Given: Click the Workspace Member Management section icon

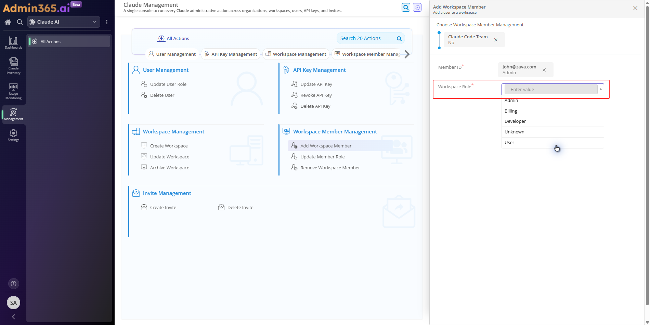Looking at the screenshot, I should pyautogui.click(x=286, y=131).
